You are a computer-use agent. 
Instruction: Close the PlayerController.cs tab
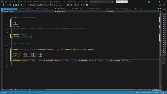(16, 9)
